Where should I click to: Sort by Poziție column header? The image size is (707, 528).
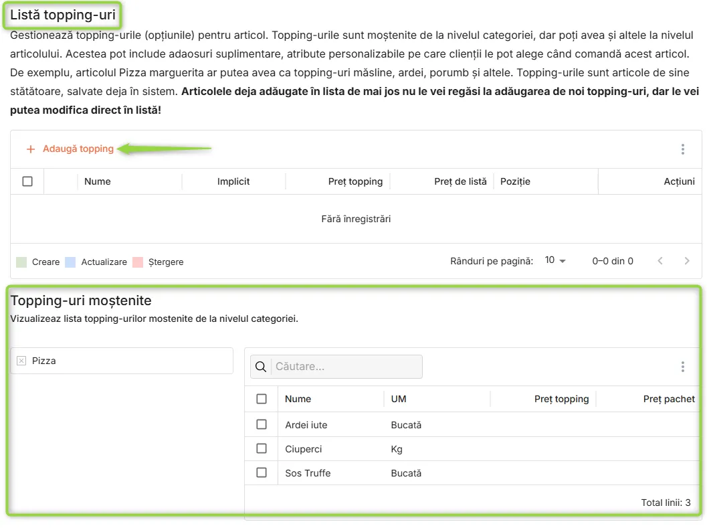click(515, 181)
